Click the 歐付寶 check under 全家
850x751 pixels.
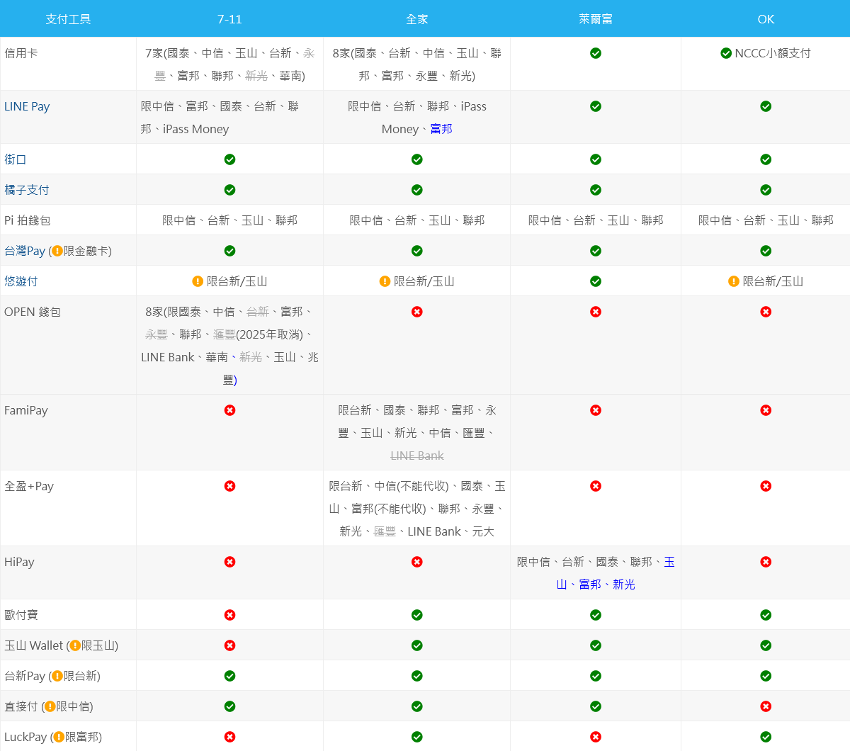tap(417, 615)
